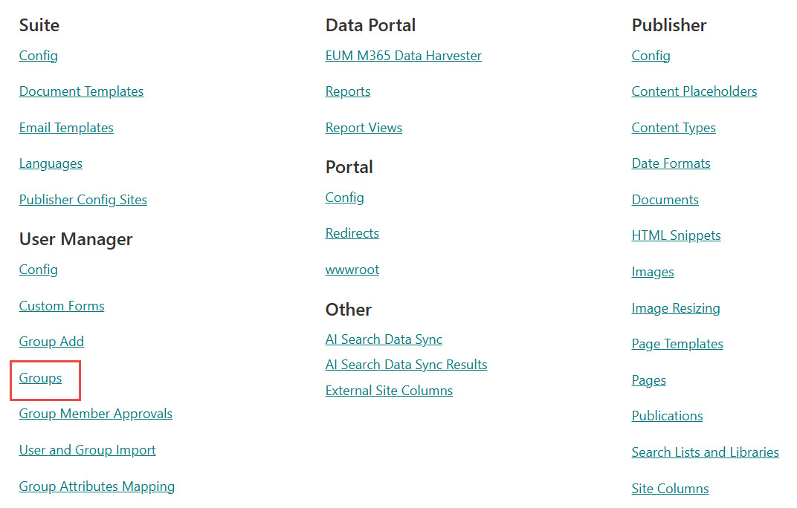The width and height of the screenshot is (797, 508).
Task: Open Content Placeholders under Publisher
Action: pyautogui.click(x=694, y=91)
